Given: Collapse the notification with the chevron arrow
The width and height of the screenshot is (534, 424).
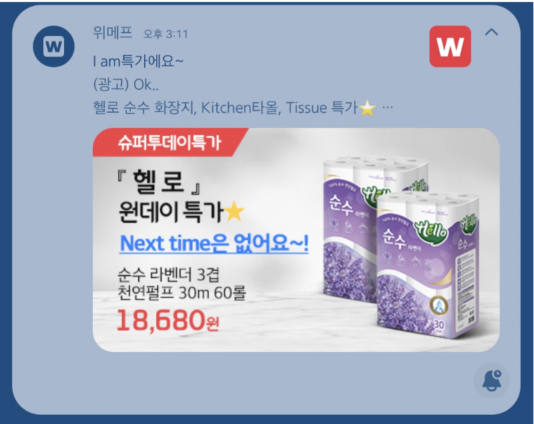Looking at the screenshot, I should pos(491,32).
